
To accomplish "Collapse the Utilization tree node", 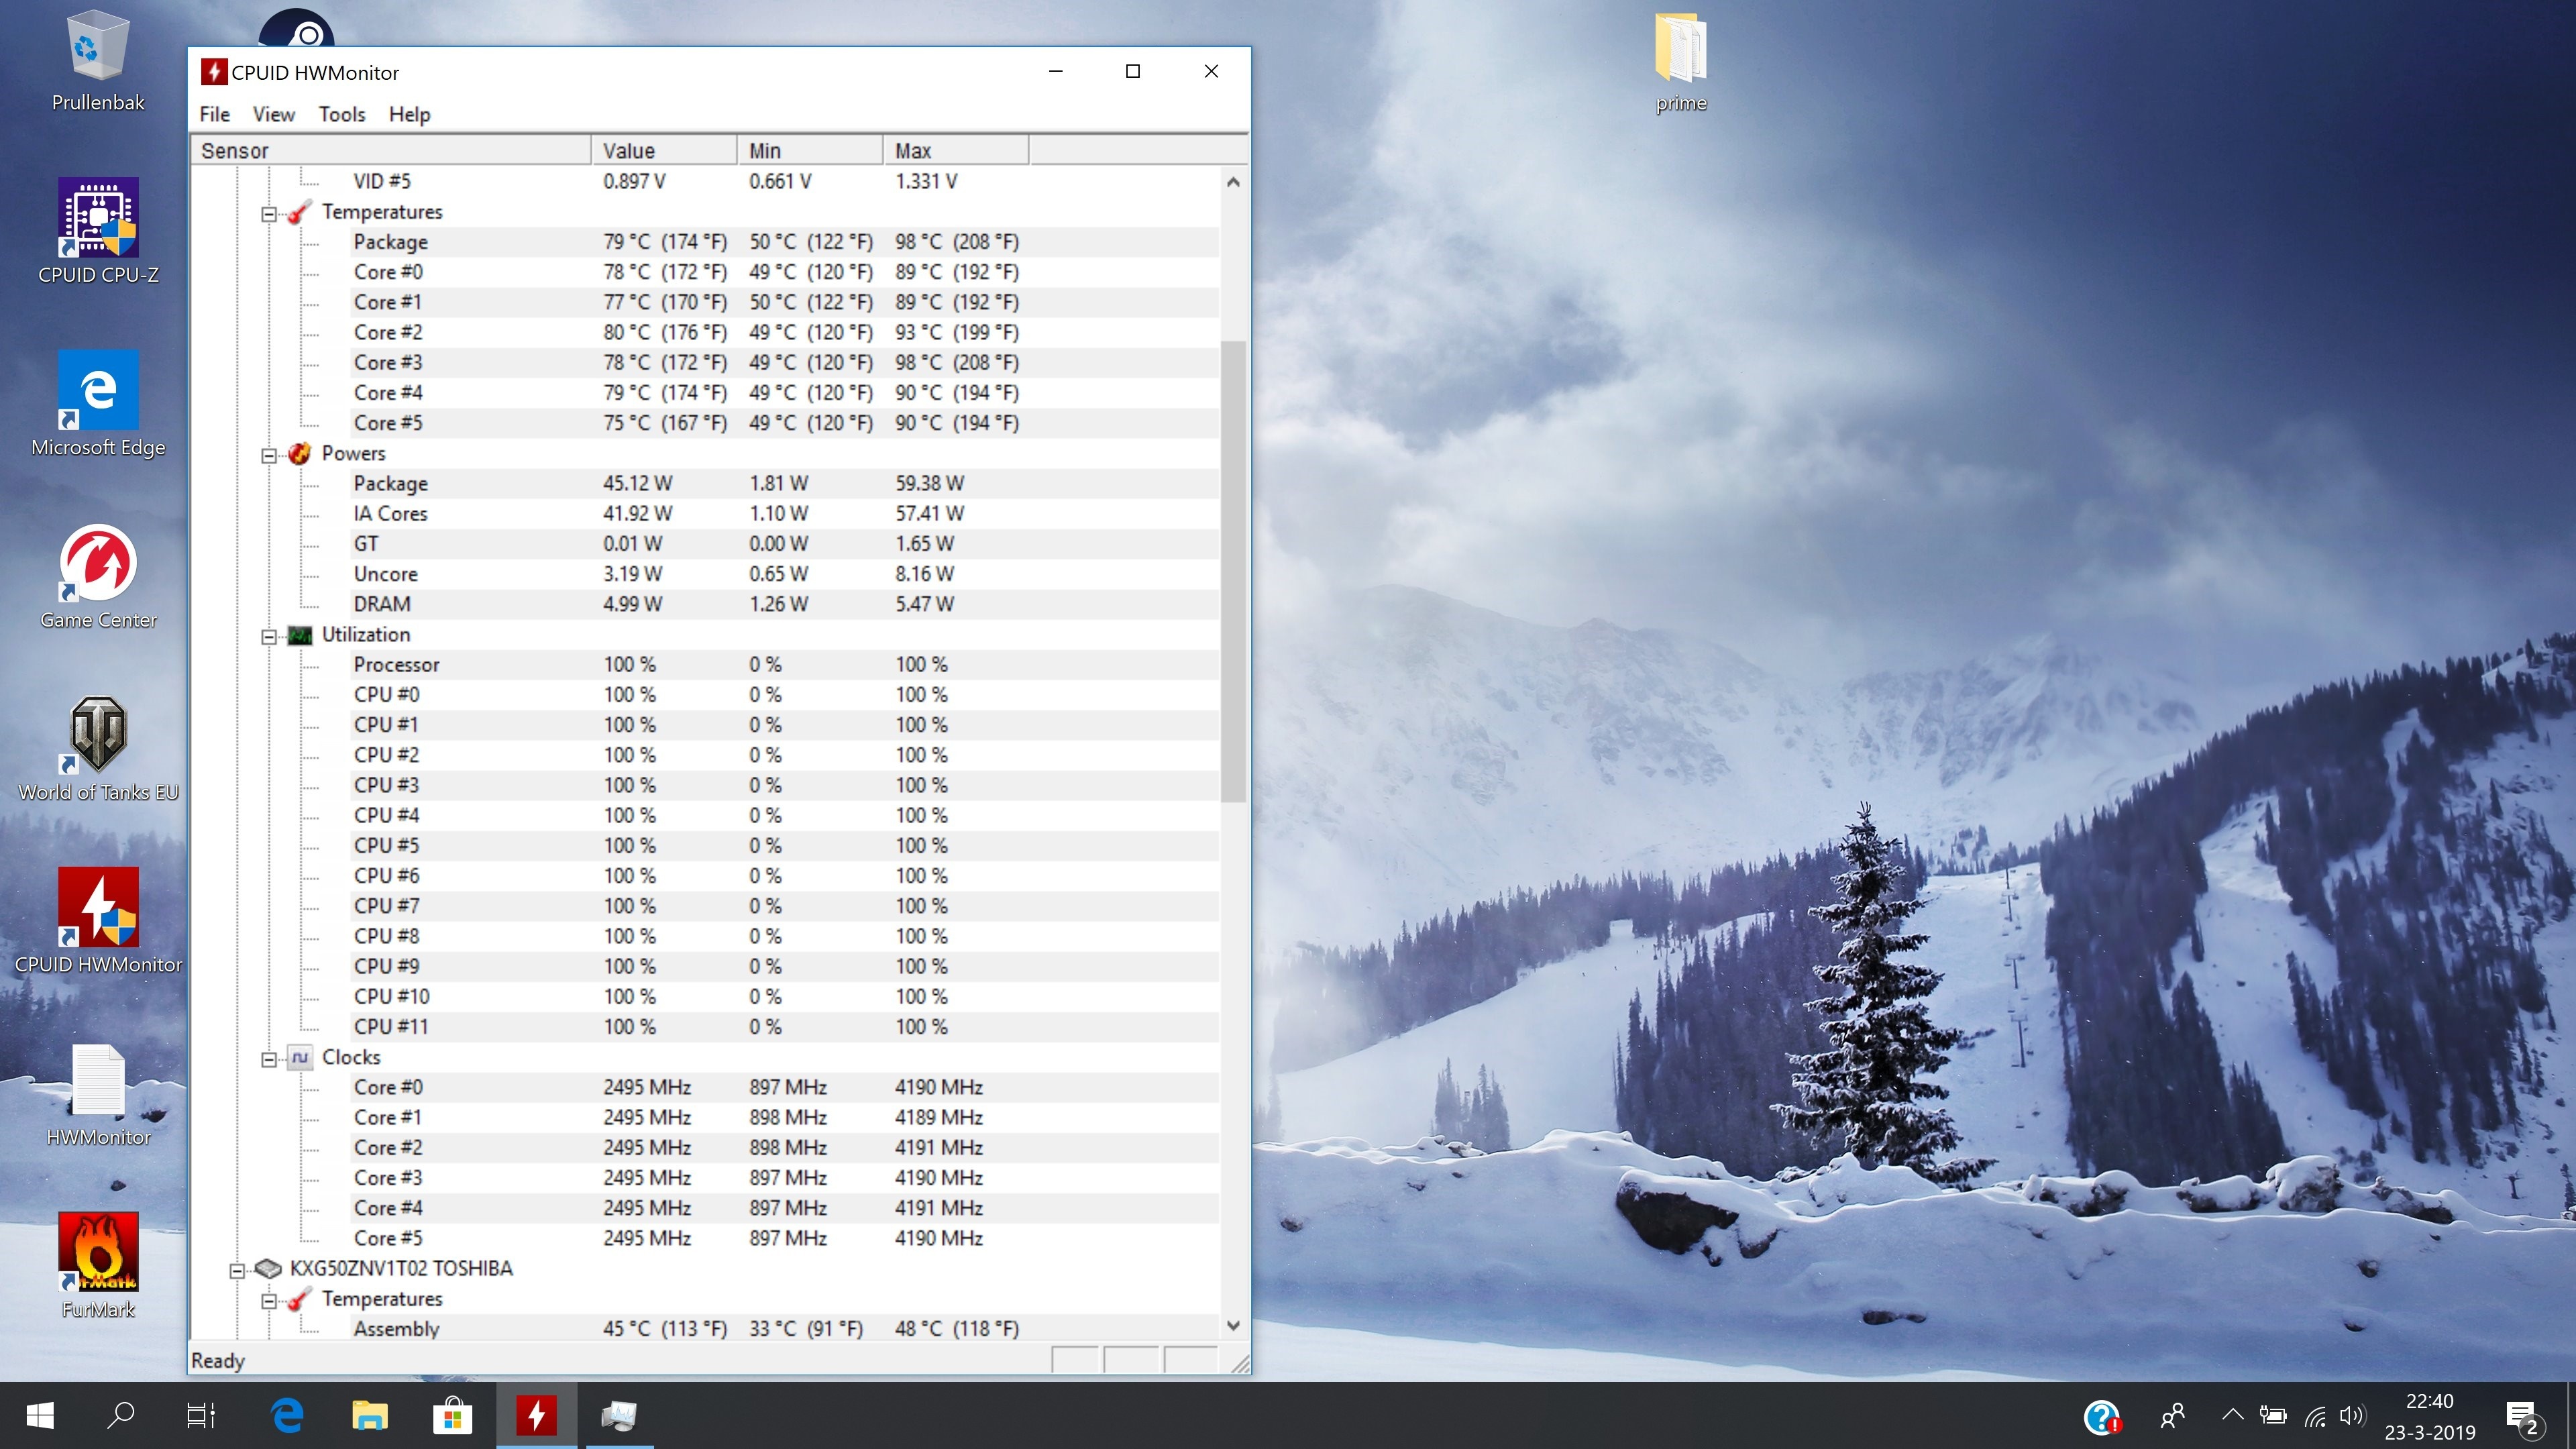I will tap(269, 637).
